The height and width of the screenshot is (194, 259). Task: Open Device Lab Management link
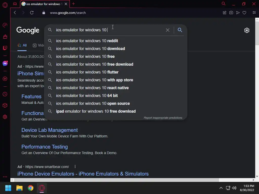pyautogui.click(x=50, y=130)
